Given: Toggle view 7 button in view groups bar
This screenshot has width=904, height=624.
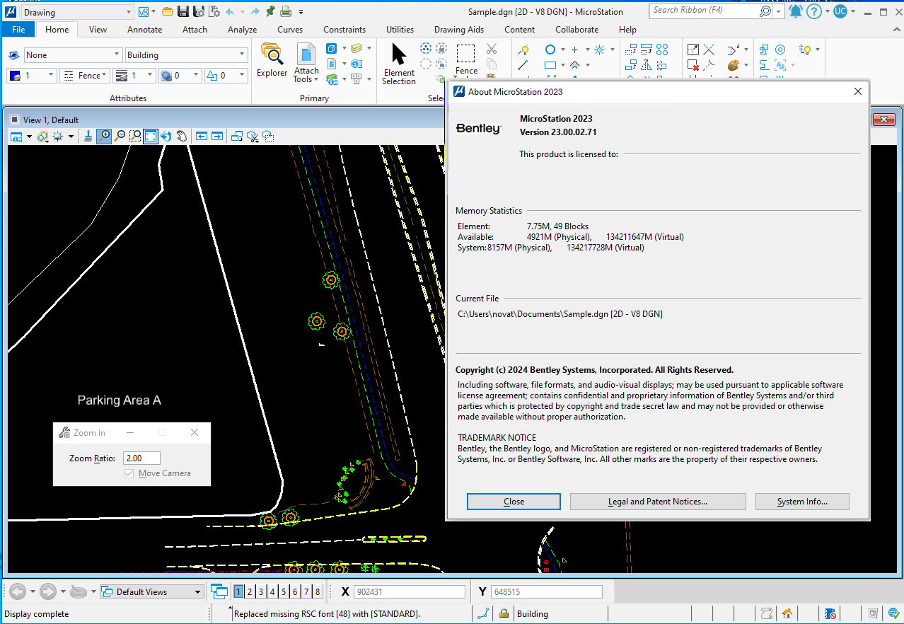Looking at the screenshot, I should [x=306, y=592].
